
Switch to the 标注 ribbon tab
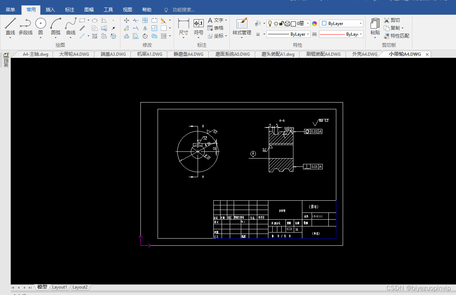[x=70, y=10]
